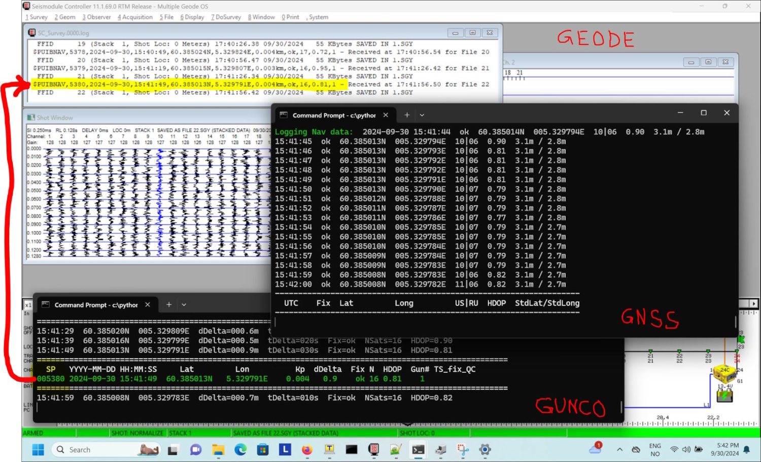Viewport: 761px width, 462px height.
Task: Open the Microsoft Store taskbar icon
Action: 262,449
